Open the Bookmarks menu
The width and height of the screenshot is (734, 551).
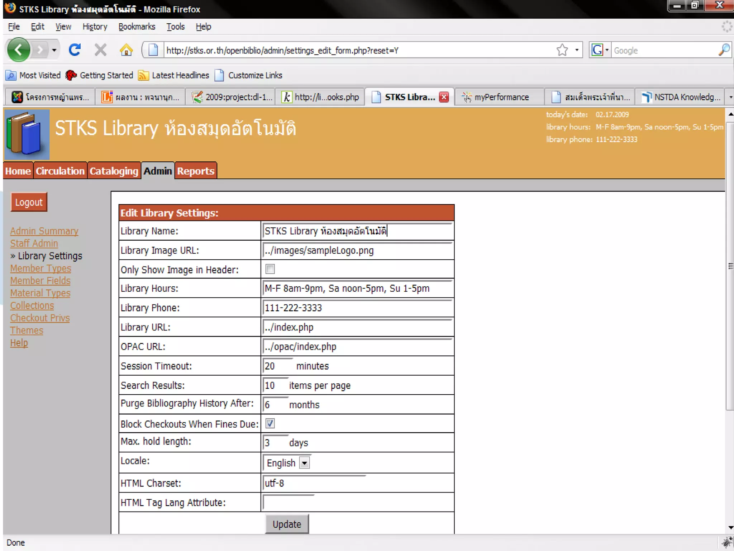coord(137,27)
